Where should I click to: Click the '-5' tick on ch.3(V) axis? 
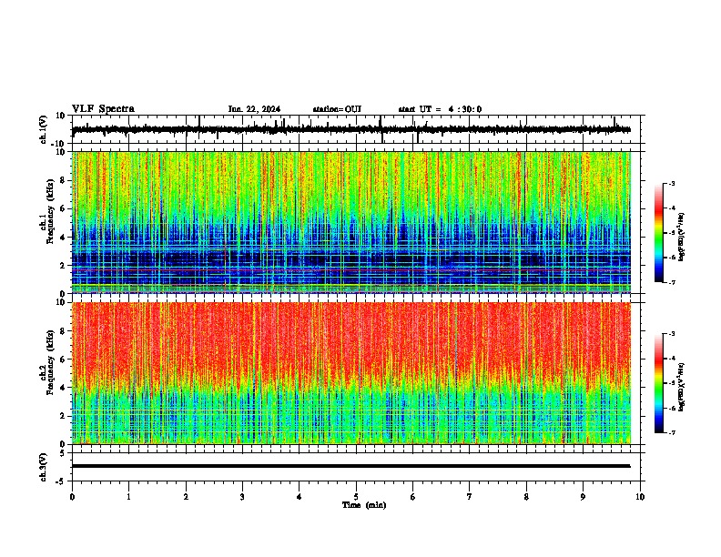(62, 481)
